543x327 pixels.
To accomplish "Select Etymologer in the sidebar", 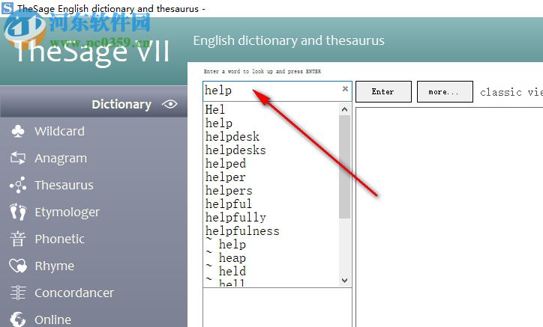I will pos(67,213).
